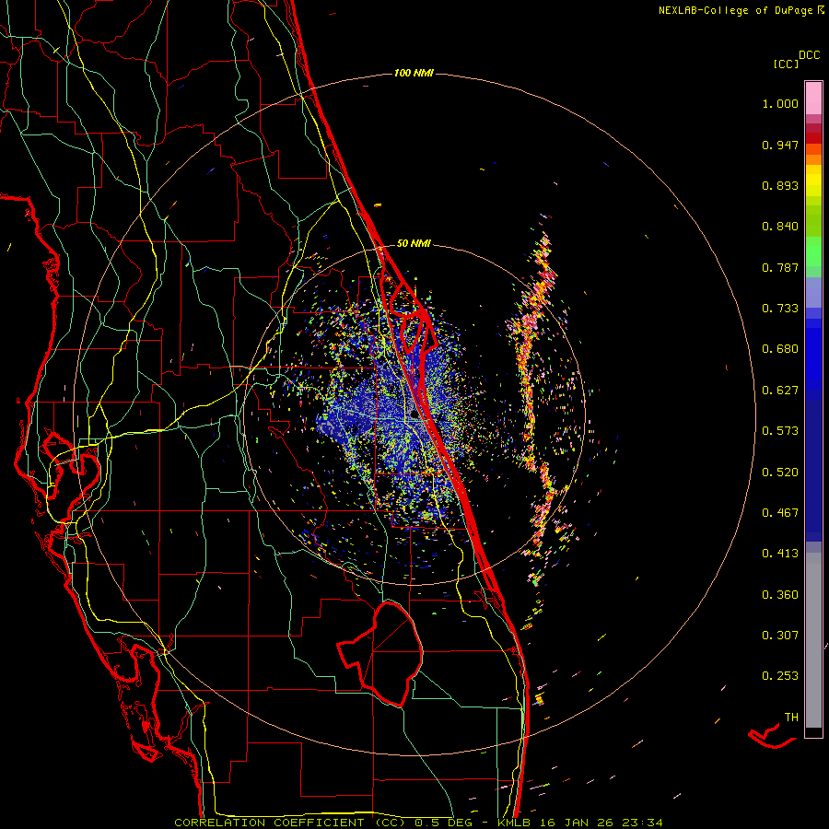Viewport: 829px width, 829px height.
Task: Click the 0.360 scale value
Action: pyautogui.click(x=780, y=595)
